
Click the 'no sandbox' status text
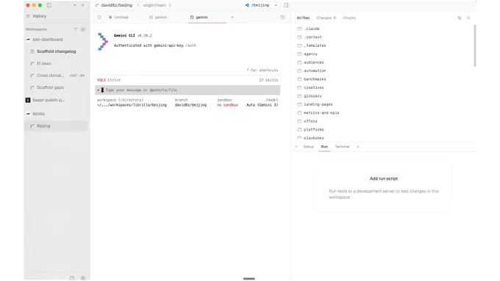[x=228, y=105]
